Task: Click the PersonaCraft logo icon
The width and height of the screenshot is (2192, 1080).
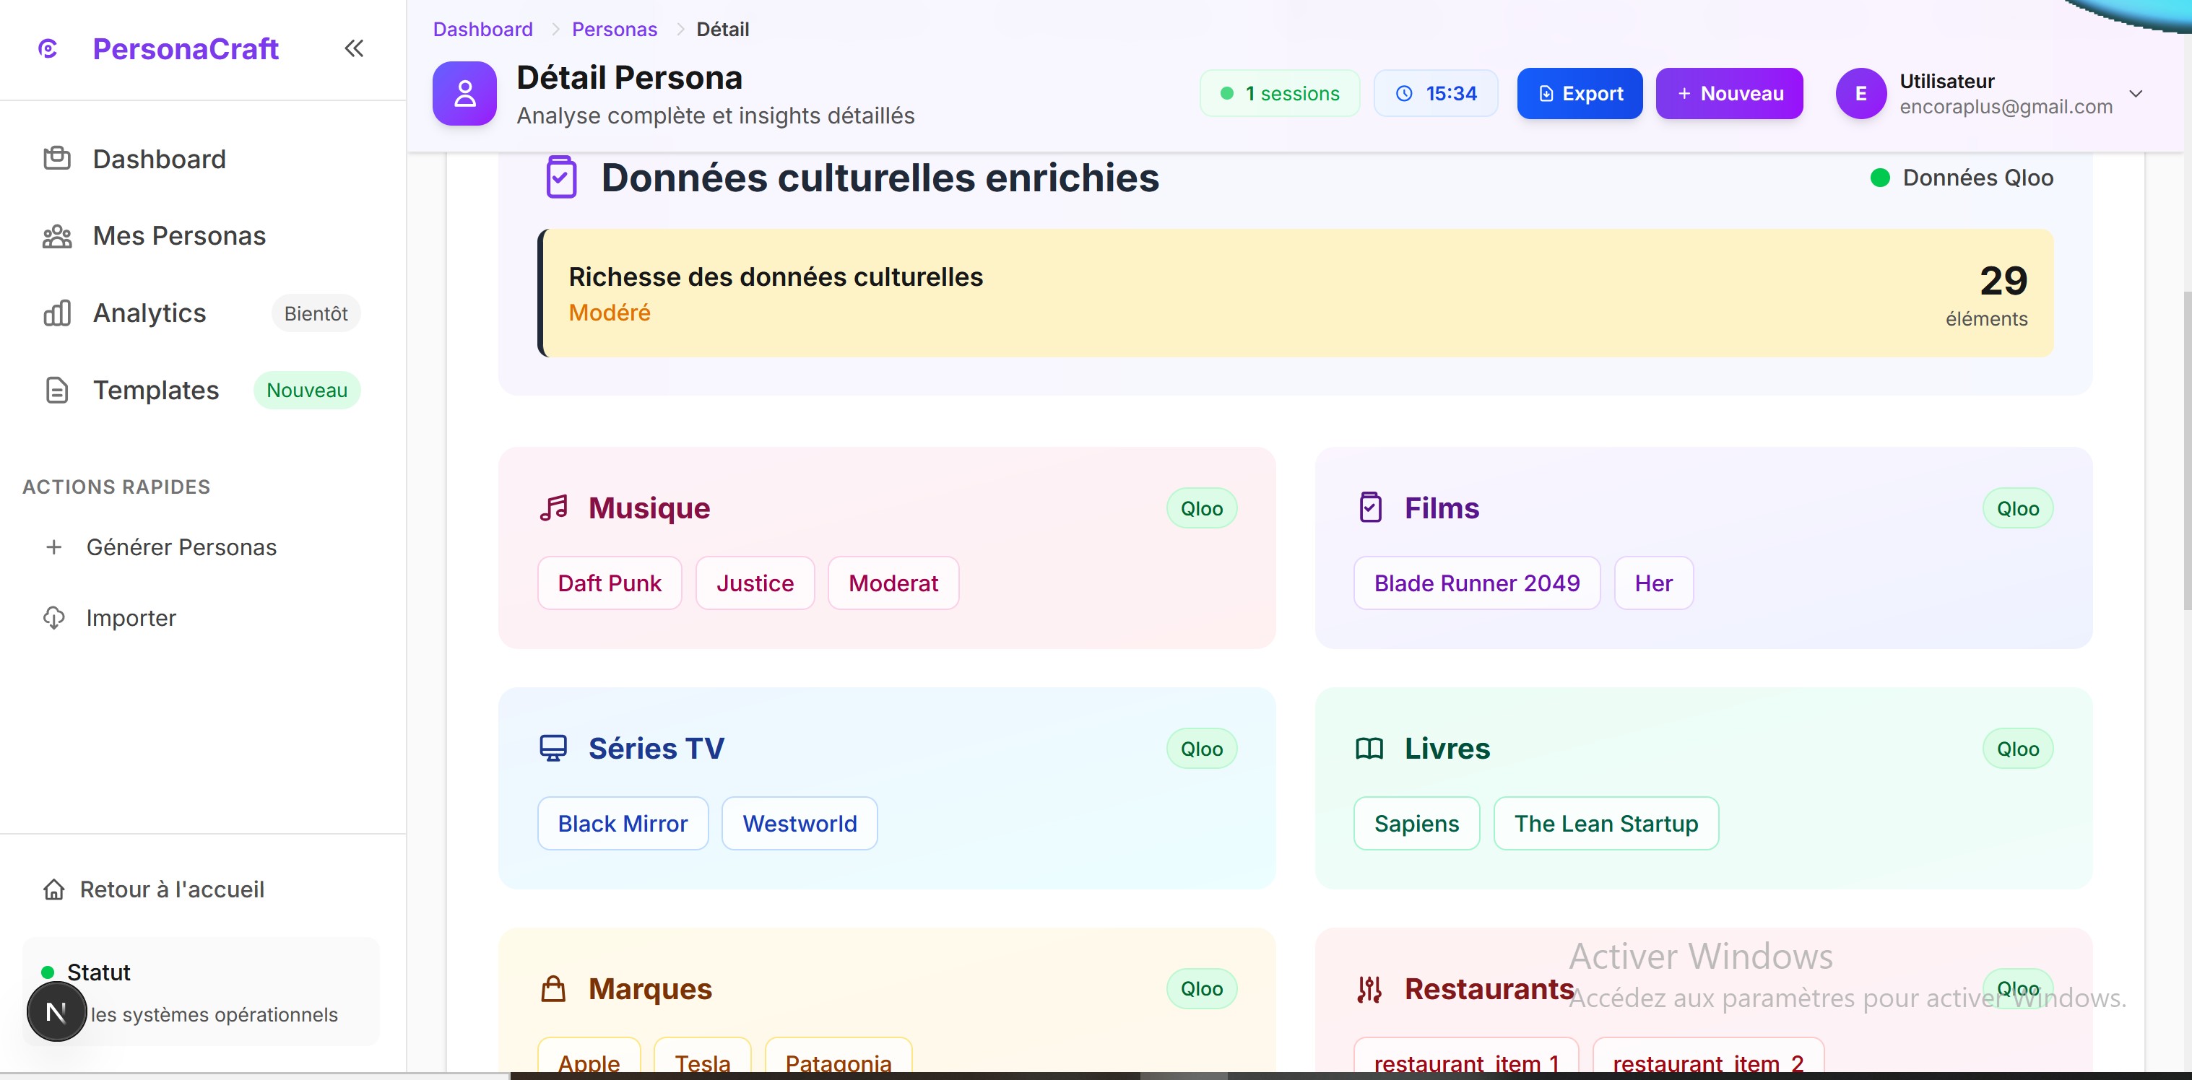Action: click(x=48, y=48)
